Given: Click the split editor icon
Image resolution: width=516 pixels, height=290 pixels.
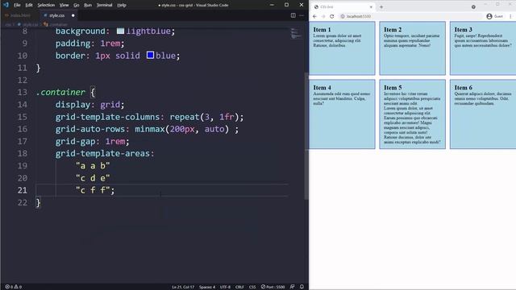Looking at the screenshot, I should pos(293,15).
